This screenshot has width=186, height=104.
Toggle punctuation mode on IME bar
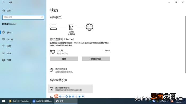(x=64, y=96)
